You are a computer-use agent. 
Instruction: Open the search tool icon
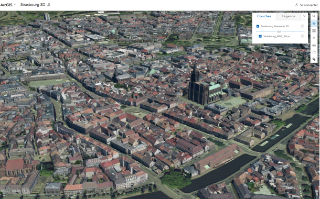coord(314,16)
